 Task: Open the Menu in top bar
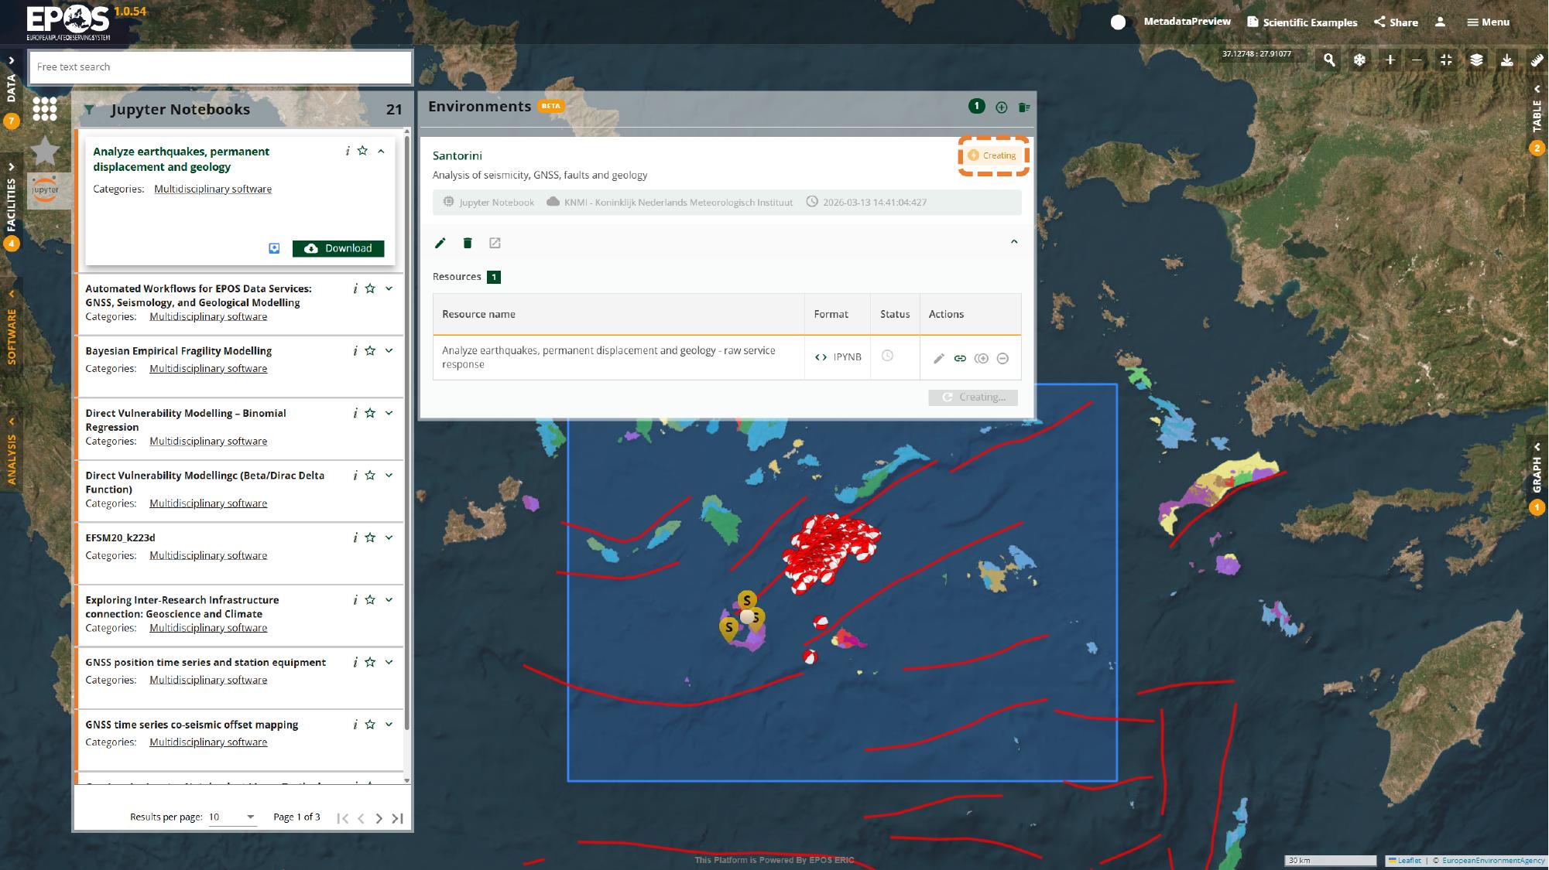tap(1488, 22)
